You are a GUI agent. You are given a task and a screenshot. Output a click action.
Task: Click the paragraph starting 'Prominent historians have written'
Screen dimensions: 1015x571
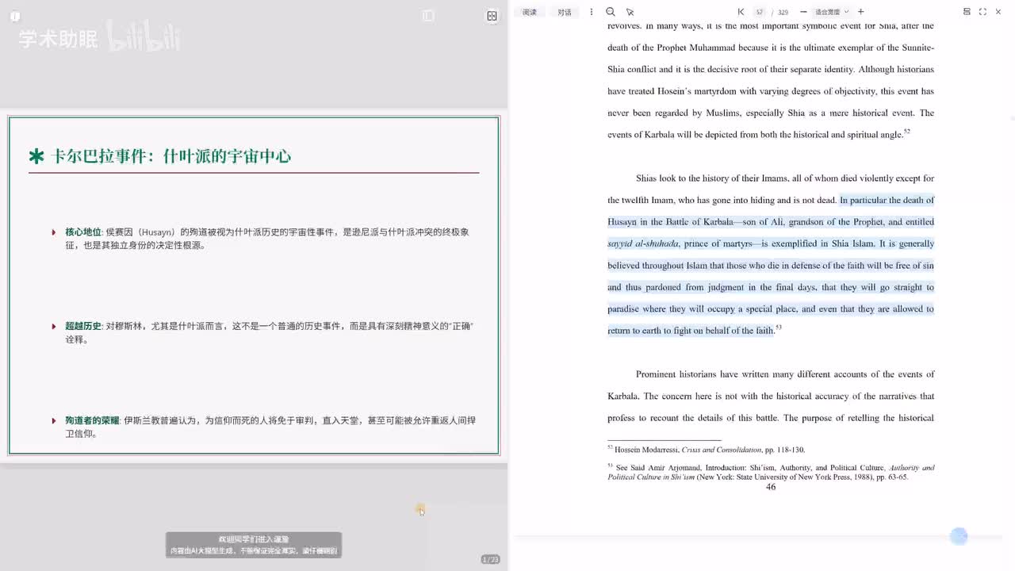[x=771, y=396]
